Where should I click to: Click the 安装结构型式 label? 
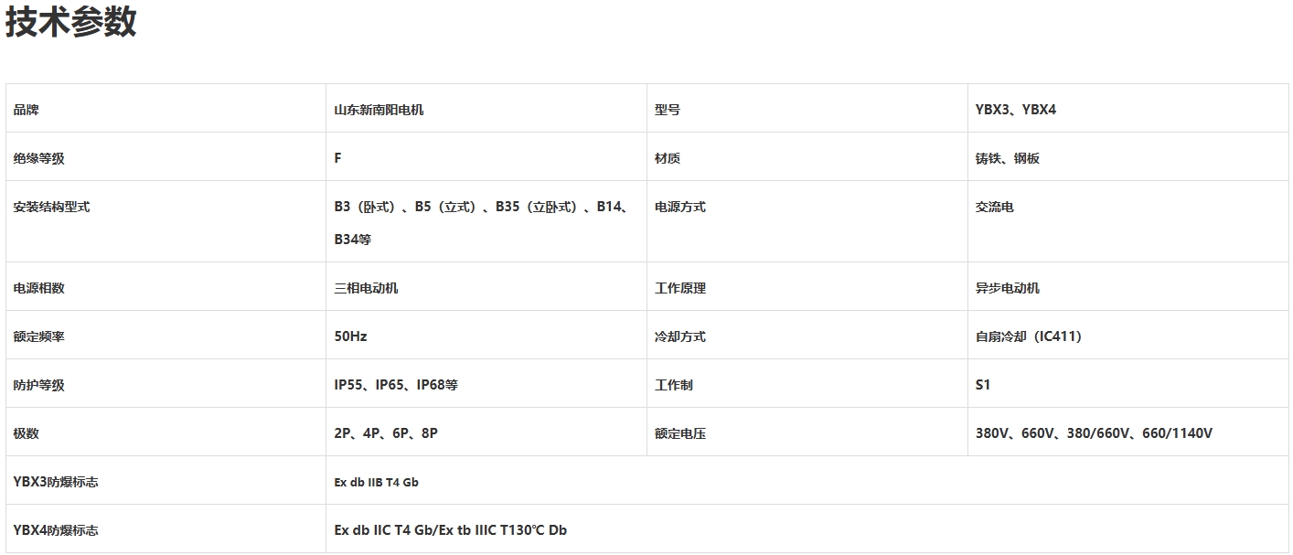point(52,207)
